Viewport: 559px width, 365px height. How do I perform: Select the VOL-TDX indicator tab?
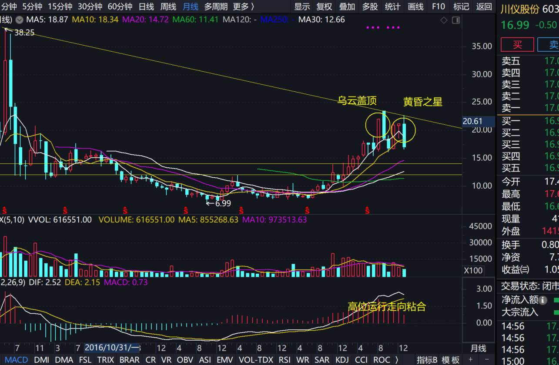pos(256,360)
